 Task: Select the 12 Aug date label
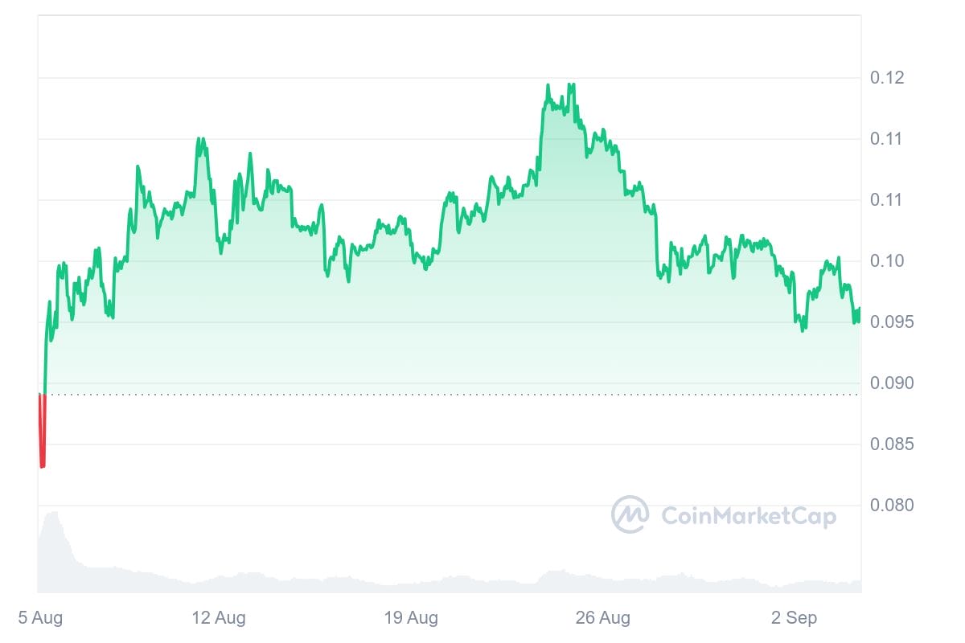220,618
